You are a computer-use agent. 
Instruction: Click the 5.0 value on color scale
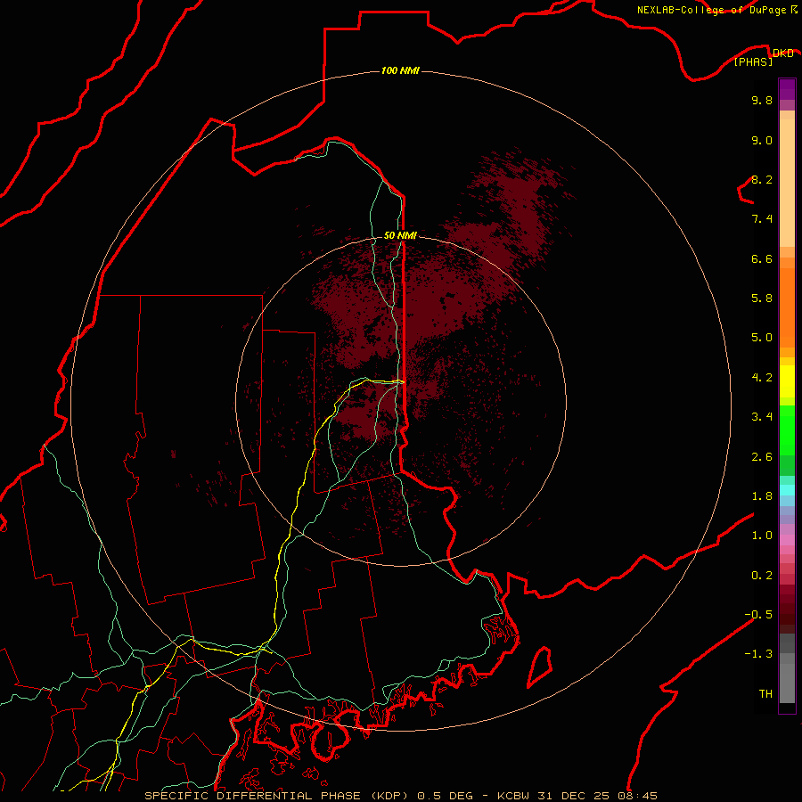762,338
